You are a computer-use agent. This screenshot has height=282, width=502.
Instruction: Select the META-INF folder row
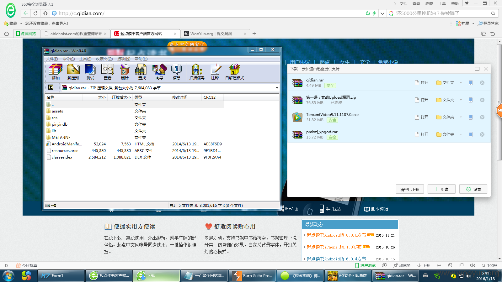pyautogui.click(x=134, y=138)
